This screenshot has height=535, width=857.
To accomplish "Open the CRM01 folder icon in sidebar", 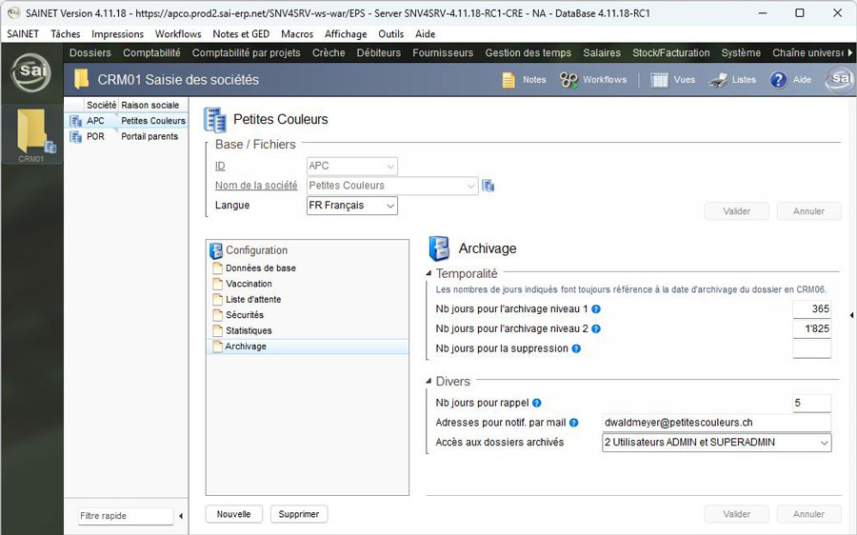I will [31, 132].
